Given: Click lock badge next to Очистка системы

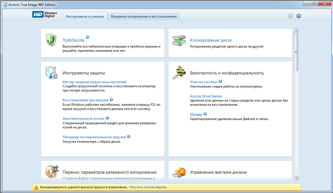Looking at the screenshot, I should tap(220, 81).
